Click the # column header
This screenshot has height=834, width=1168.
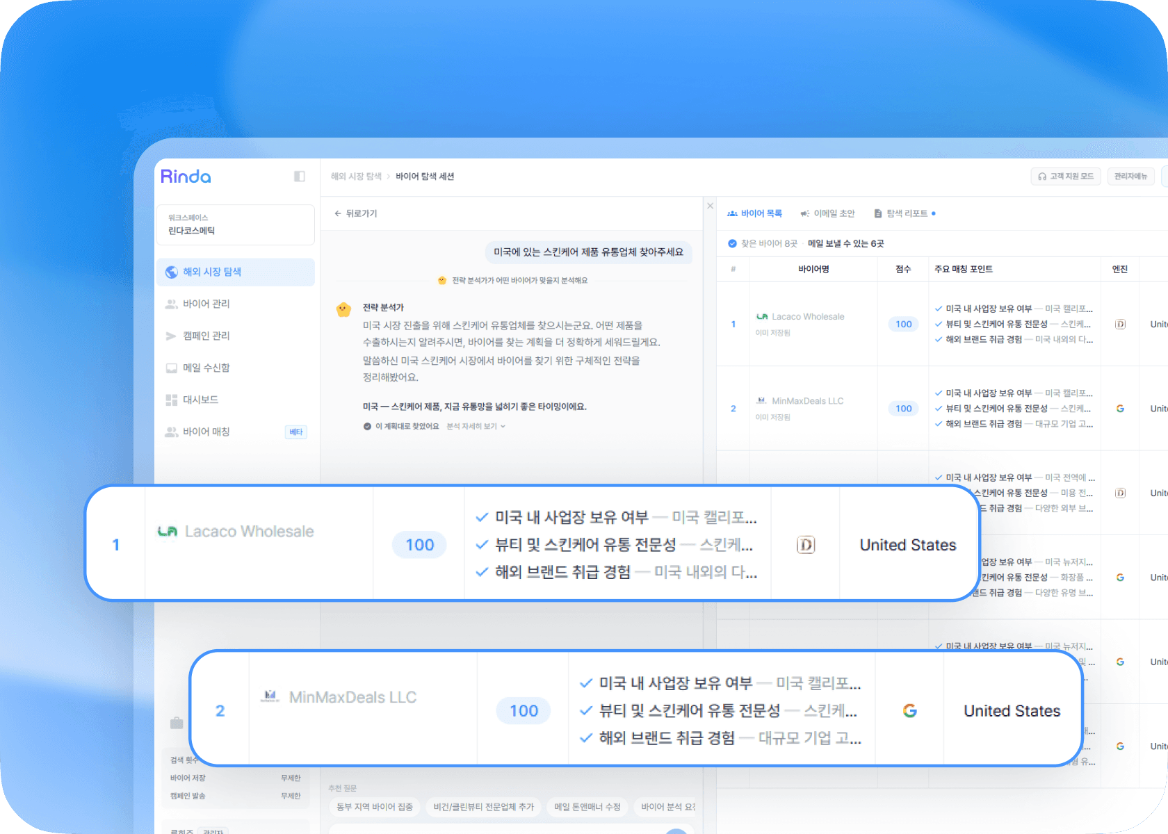coord(733,269)
